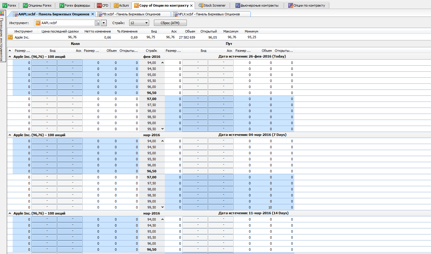Image resolution: width=431 pixels, height=254 pixels.
Task: Collapse the 04-мар-2016 expiry group
Action: click(10, 135)
